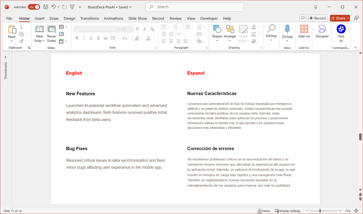
Task: Turn off the AutoSave switch
Action: 34,7
